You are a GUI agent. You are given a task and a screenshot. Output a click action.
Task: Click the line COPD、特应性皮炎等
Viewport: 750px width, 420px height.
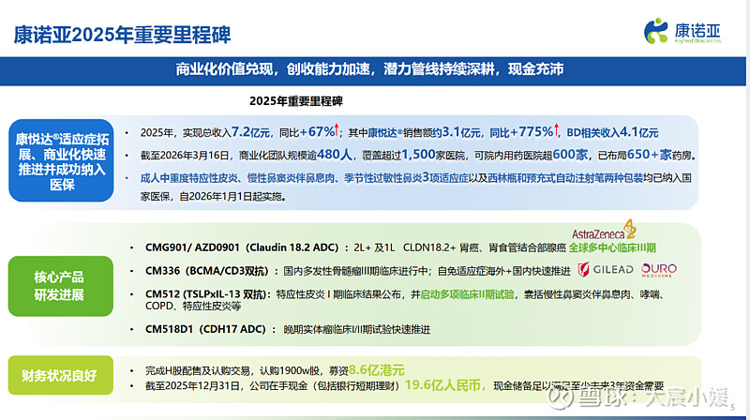coord(193,307)
